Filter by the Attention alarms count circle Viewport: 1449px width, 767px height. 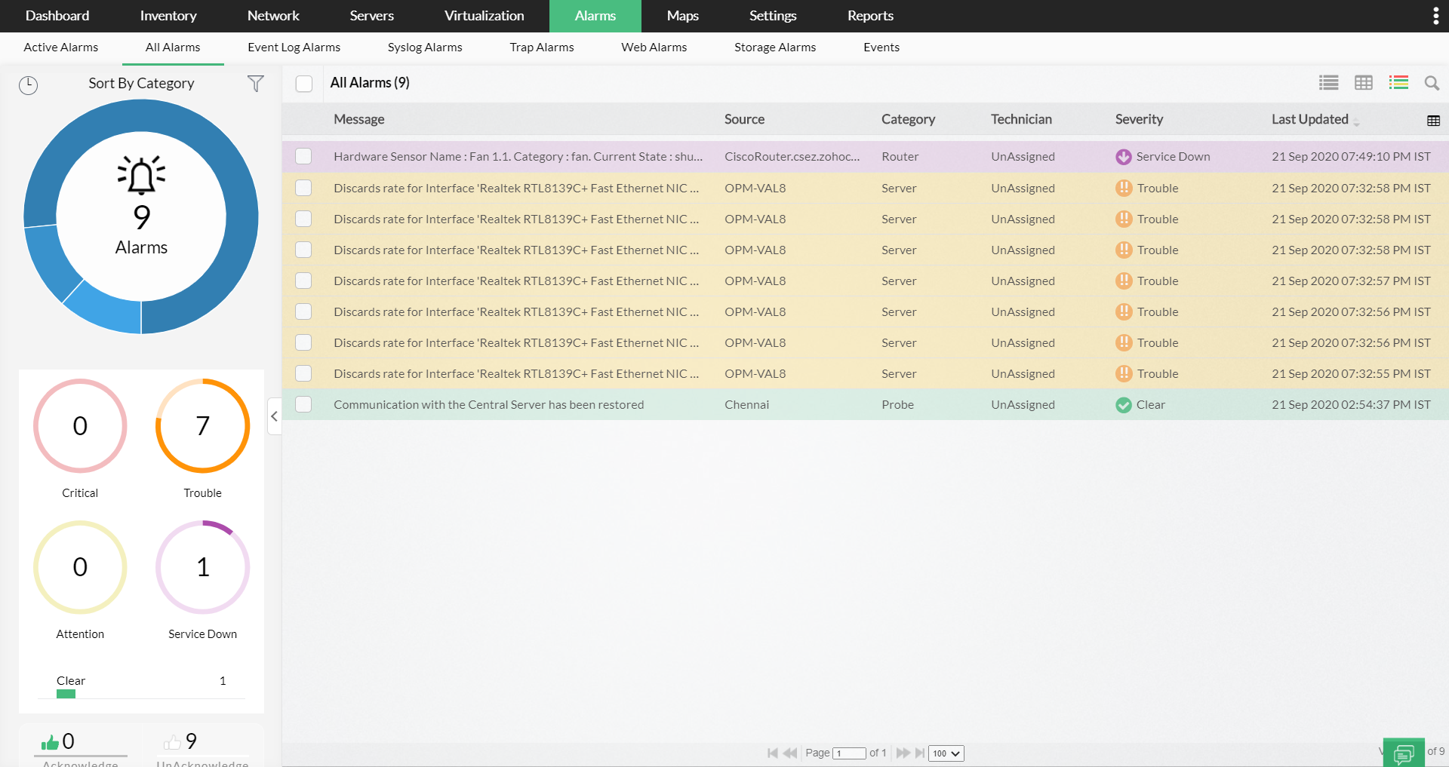tap(80, 567)
